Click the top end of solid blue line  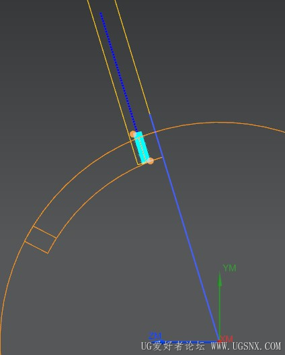pos(149,115)
